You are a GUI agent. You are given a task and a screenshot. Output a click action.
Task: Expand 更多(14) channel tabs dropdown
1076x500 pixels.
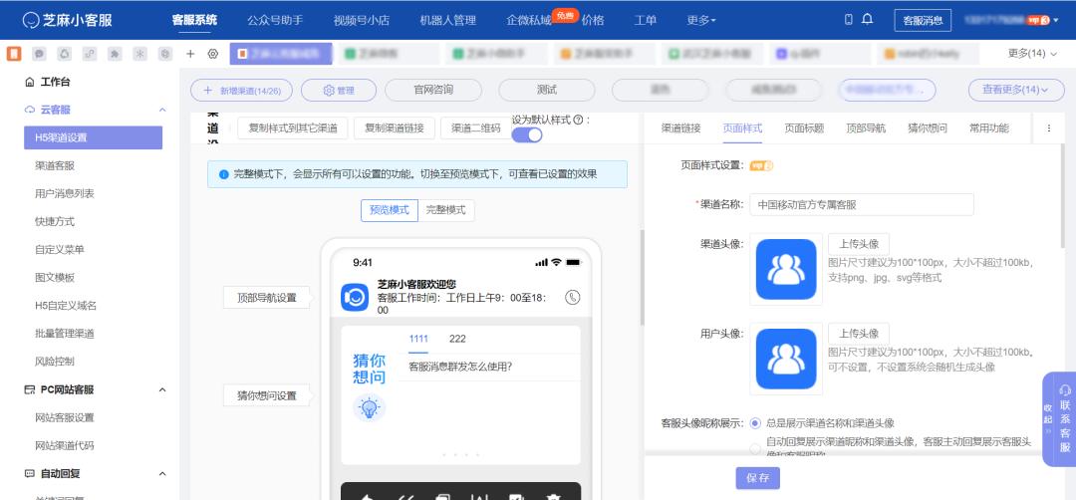tap(1032, 54)
